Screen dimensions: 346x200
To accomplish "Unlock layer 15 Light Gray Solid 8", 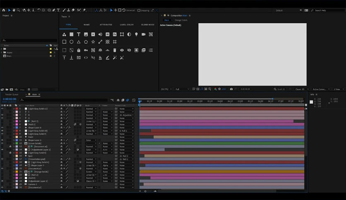I will coord(10,152).
